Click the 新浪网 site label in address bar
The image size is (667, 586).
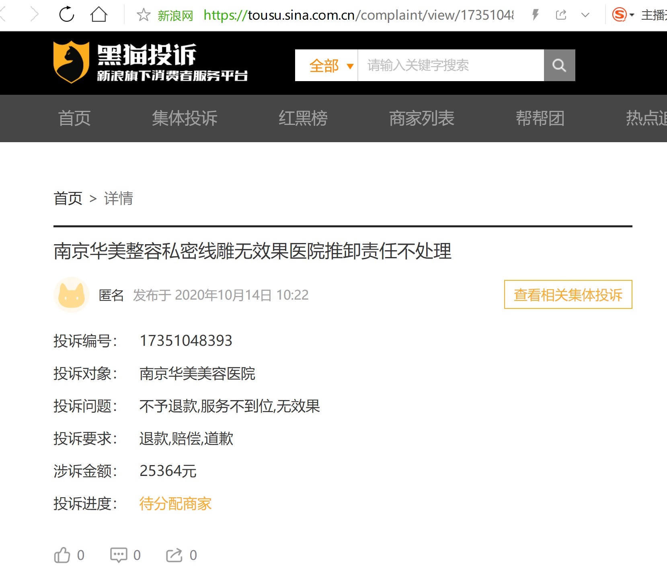coord(175,16)
